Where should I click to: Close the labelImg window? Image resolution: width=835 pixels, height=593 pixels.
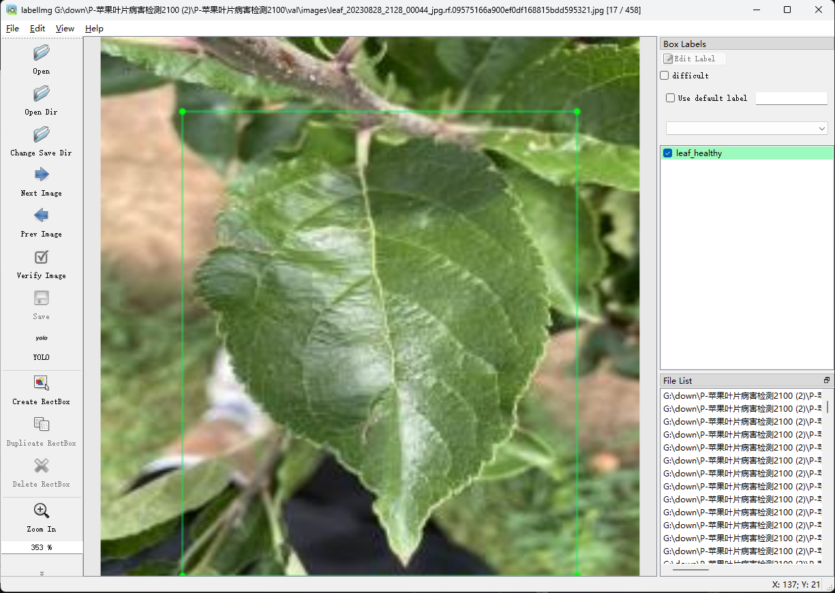pos(819,10)
